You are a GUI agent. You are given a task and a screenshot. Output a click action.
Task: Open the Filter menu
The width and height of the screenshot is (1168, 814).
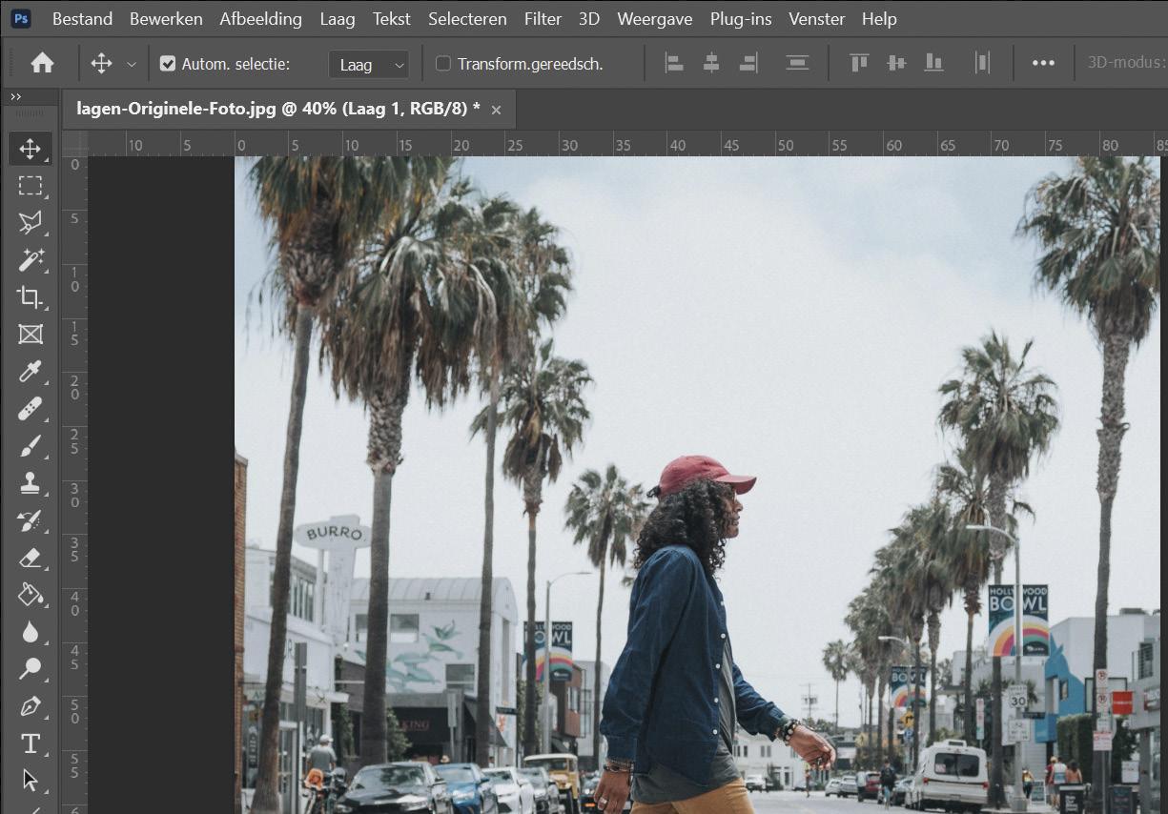click(543, 19)
